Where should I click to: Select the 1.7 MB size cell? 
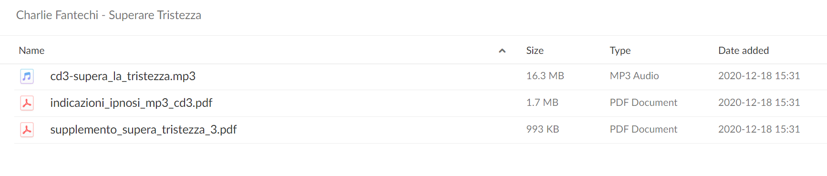tap(542, 103)
